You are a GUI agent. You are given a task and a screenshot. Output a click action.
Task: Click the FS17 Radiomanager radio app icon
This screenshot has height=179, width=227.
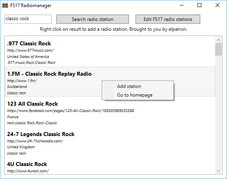(5, 5)
